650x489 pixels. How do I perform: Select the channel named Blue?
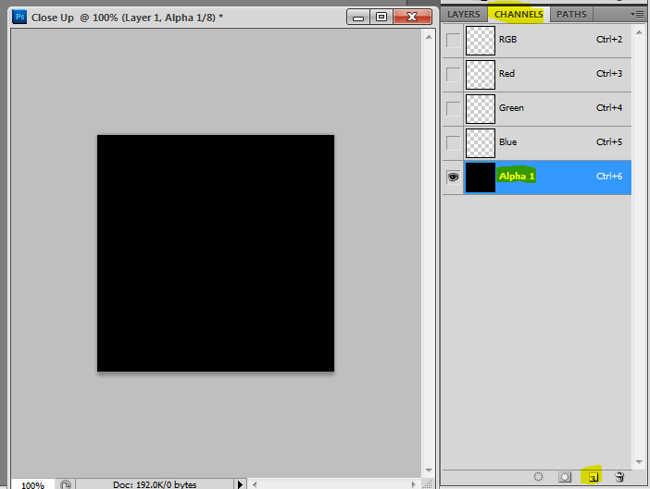click(507, 142)
